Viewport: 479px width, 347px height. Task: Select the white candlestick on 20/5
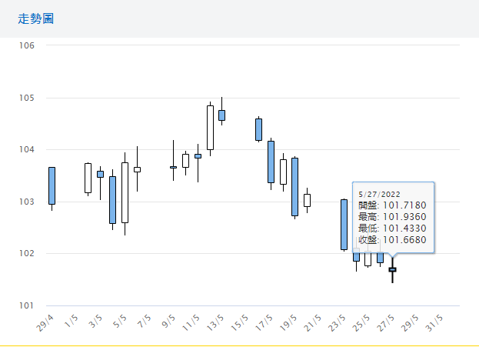(307, 200)
